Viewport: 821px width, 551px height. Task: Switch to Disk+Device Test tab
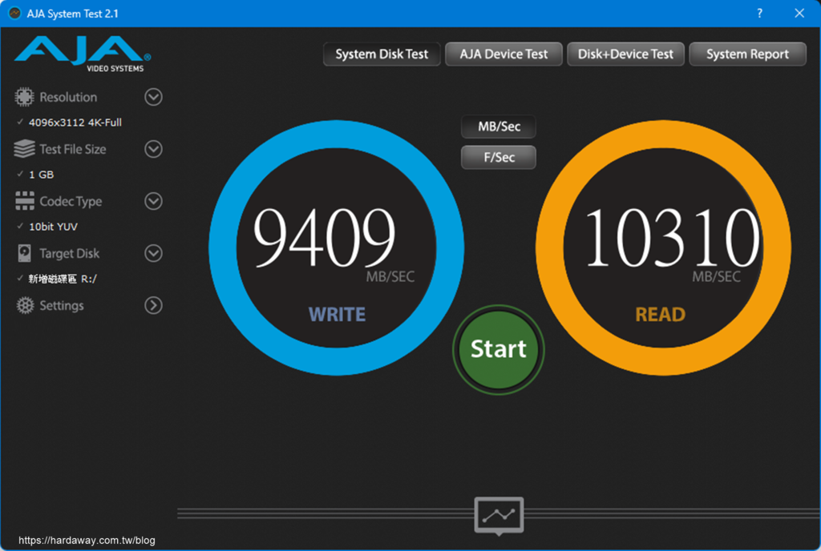(x=625, y=54)
